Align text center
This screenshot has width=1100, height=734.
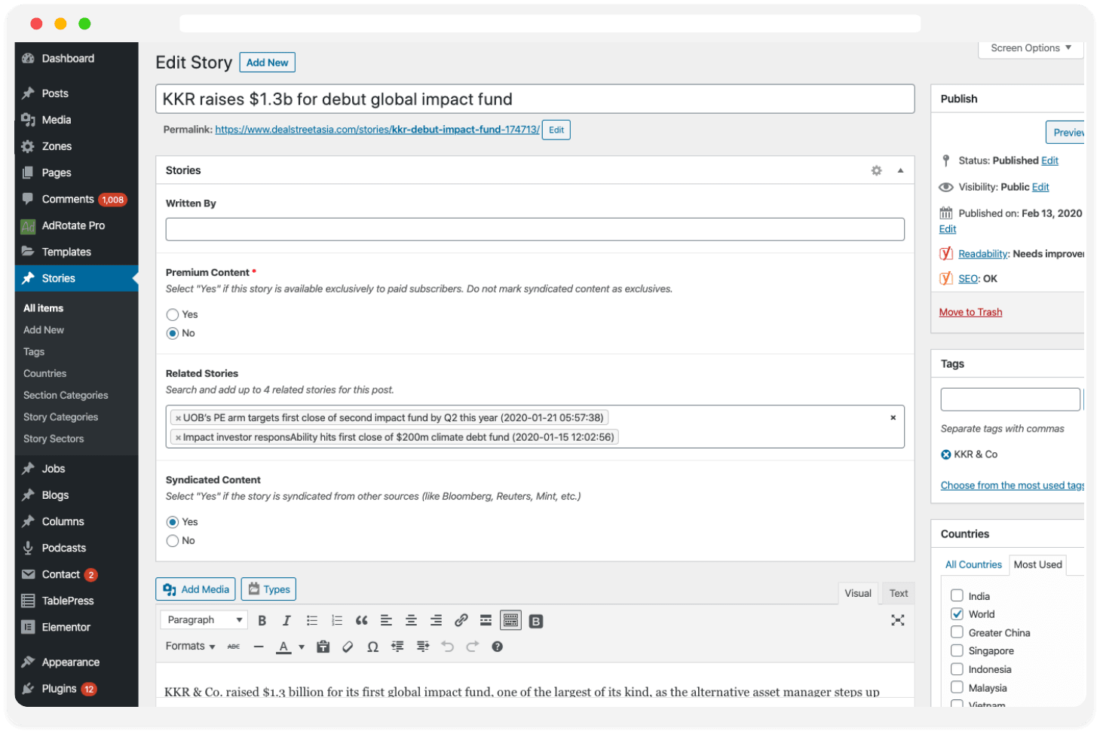pos(411,620)
